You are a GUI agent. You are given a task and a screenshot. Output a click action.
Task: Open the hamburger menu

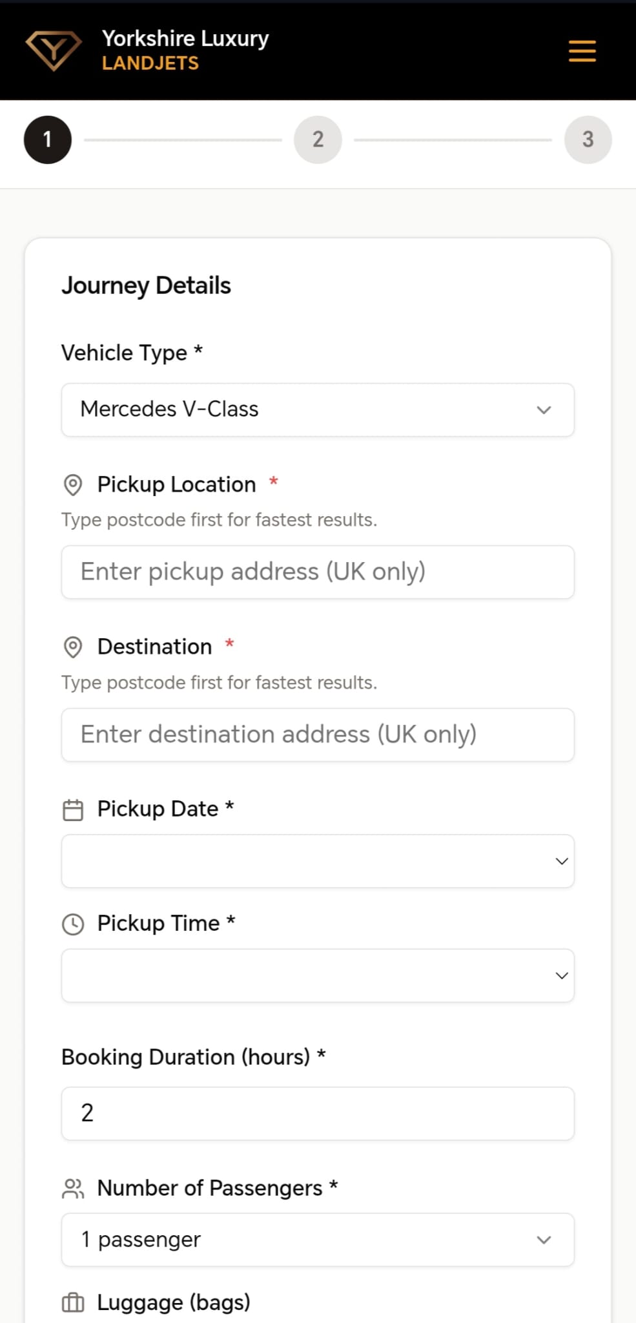[582, 51]
